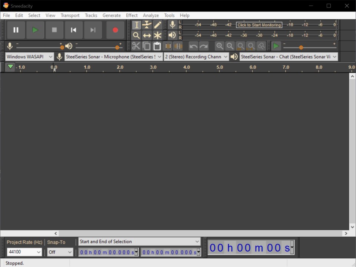Click the Trim audio outside selection icon
Image resolution: width=356 pixels, height=267 pixels.
click(x=168, y=46)
